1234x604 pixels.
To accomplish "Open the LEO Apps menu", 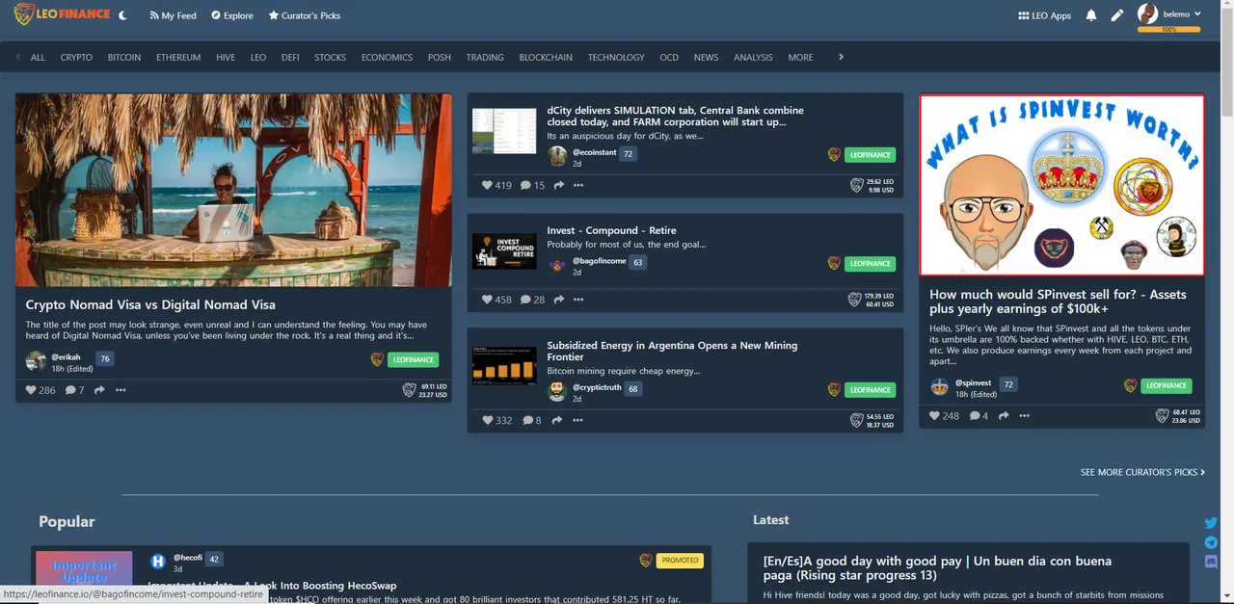I will pyautogui.click(x=1045, y=15).
